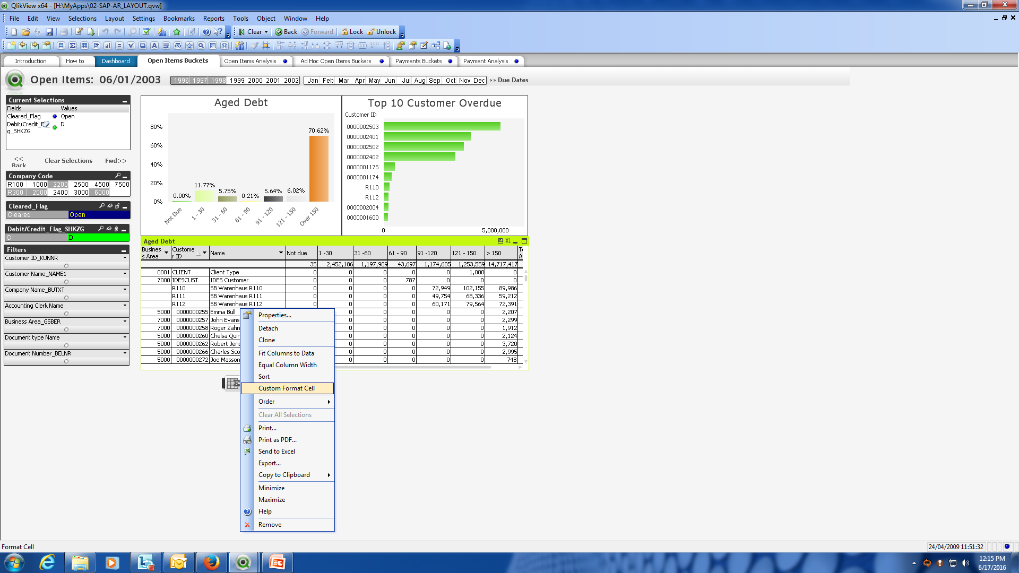The width and height of the screenshot is (1019, 573).
Task: Open the Name column dropdown in Aged Debt
Action: (281, 253)
